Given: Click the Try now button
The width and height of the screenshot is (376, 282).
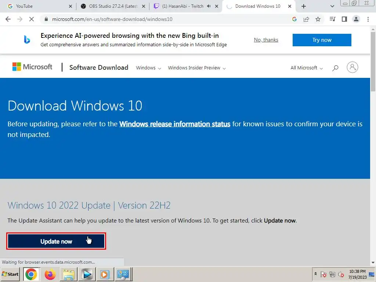Looking at the screenshot, I should coord(322,40).
